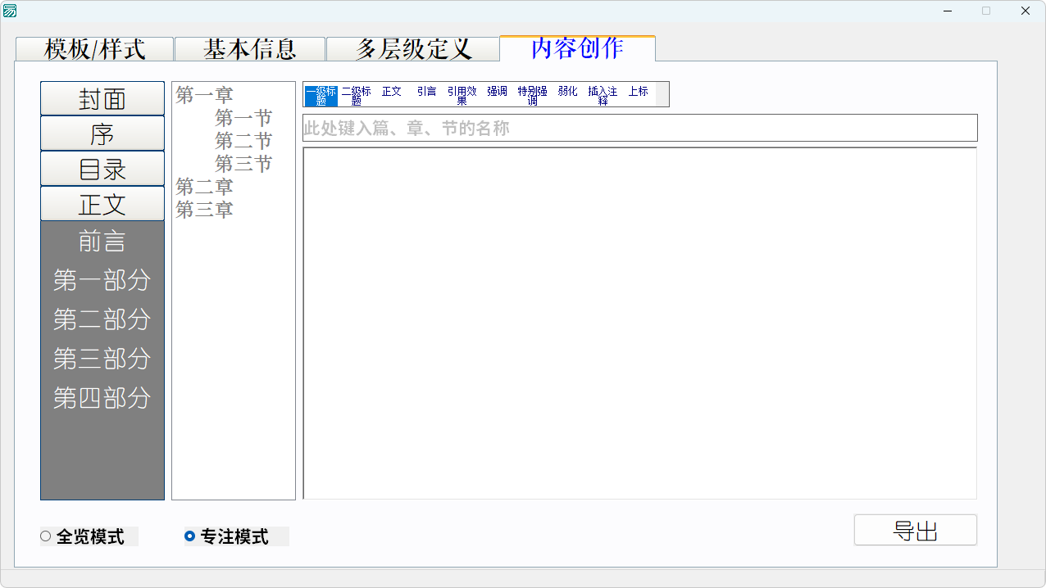The image size is (1046, 588).
Task: Select 第三节 in the chapter tree
Action: pos(243,165)
